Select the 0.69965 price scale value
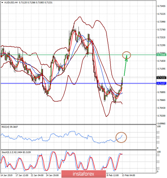Image resolution: width=167 pixels, height=178 pixels. [161, 124]
